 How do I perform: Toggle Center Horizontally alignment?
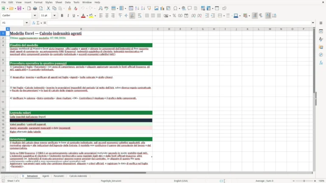[107, 16]
